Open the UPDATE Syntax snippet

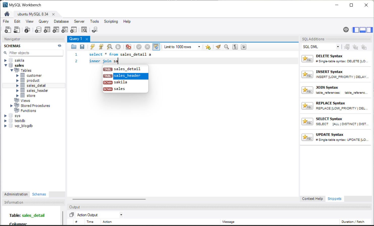click(335, 137)
